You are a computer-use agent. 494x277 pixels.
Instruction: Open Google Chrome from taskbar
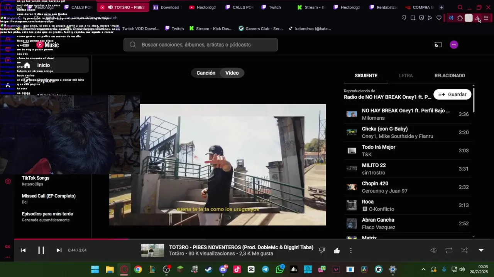point(138,269)
